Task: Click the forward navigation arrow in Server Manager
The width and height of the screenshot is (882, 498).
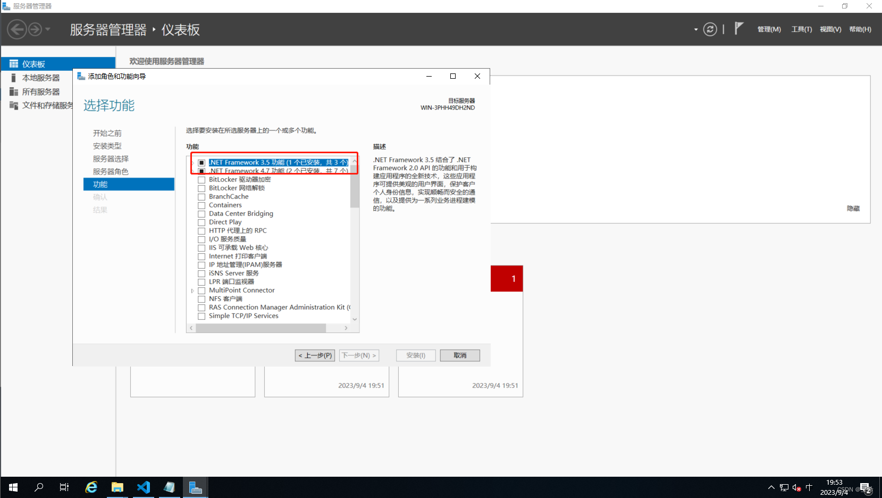Action: [35, 29]
